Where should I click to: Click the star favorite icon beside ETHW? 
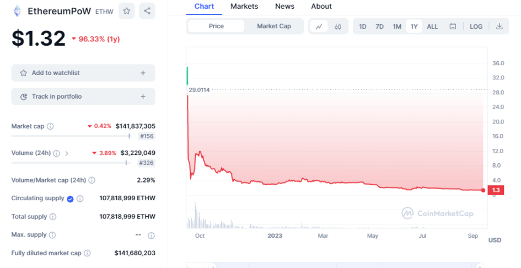tap(127, 11)
